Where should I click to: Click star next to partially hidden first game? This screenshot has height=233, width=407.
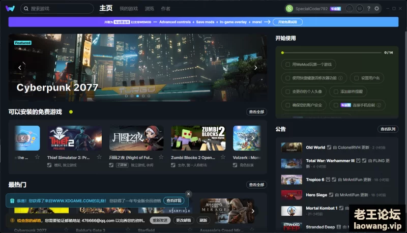[37, 157]
